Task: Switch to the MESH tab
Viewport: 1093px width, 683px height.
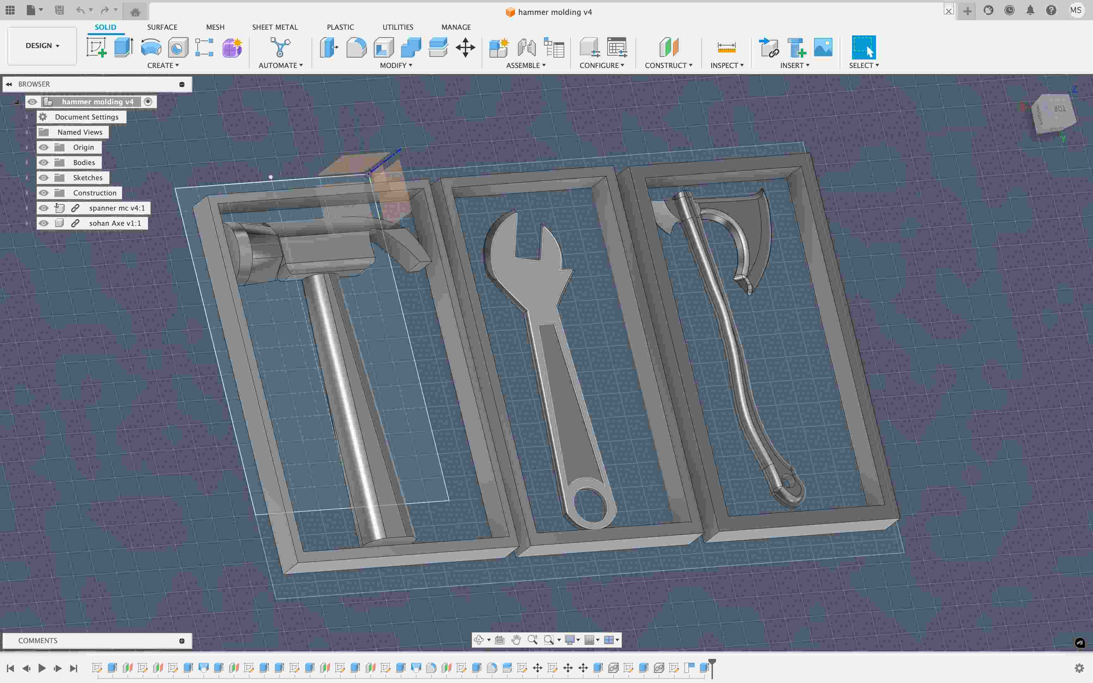Action: [215, 27]
